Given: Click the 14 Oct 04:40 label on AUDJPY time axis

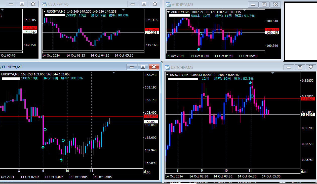Looking at the screenshot, I should pos(224,56).
